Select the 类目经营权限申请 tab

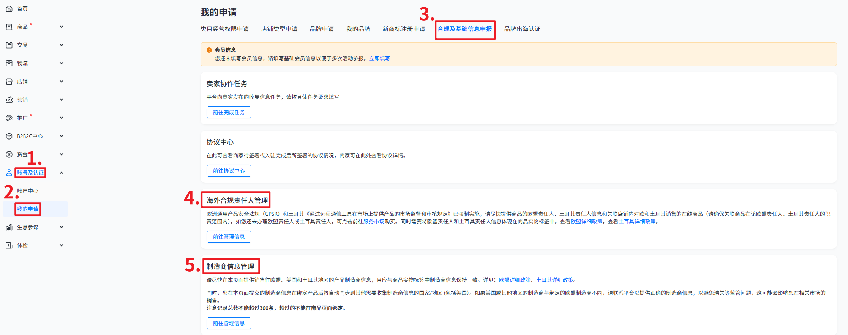tap(224, 29)
